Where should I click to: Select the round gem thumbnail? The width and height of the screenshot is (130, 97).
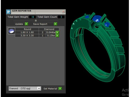[x=11, y=31]
